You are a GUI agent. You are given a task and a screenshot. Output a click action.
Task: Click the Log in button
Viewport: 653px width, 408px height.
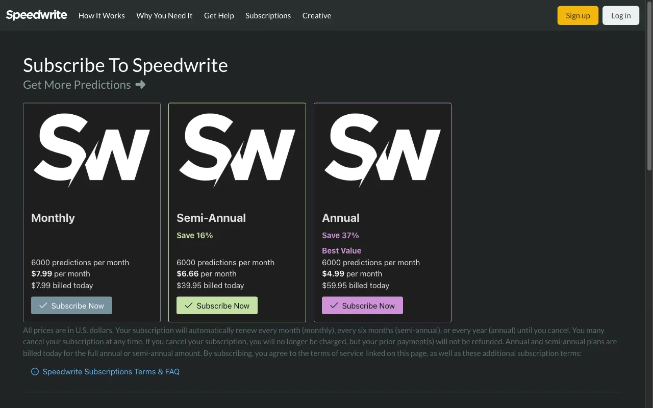[x=621, y=15]
